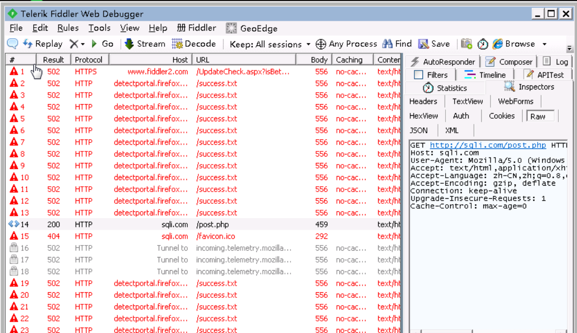
Task: Save sessions with the Save button
Action: point(434,44)
